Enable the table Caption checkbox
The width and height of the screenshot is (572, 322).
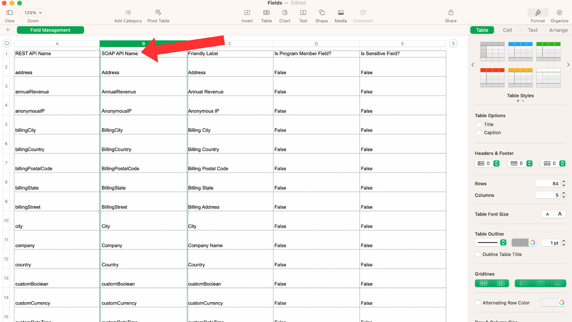click(x=479, y=132)
